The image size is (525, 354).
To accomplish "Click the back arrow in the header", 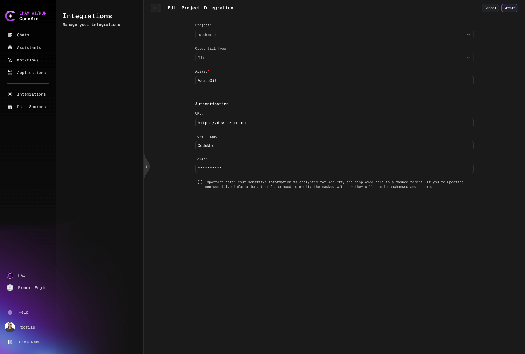I will tap(155, 8).
